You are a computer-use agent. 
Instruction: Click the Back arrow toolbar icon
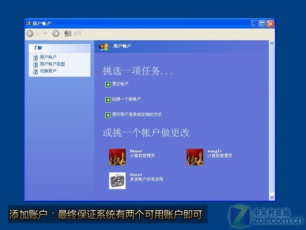(x=30, y=34)
